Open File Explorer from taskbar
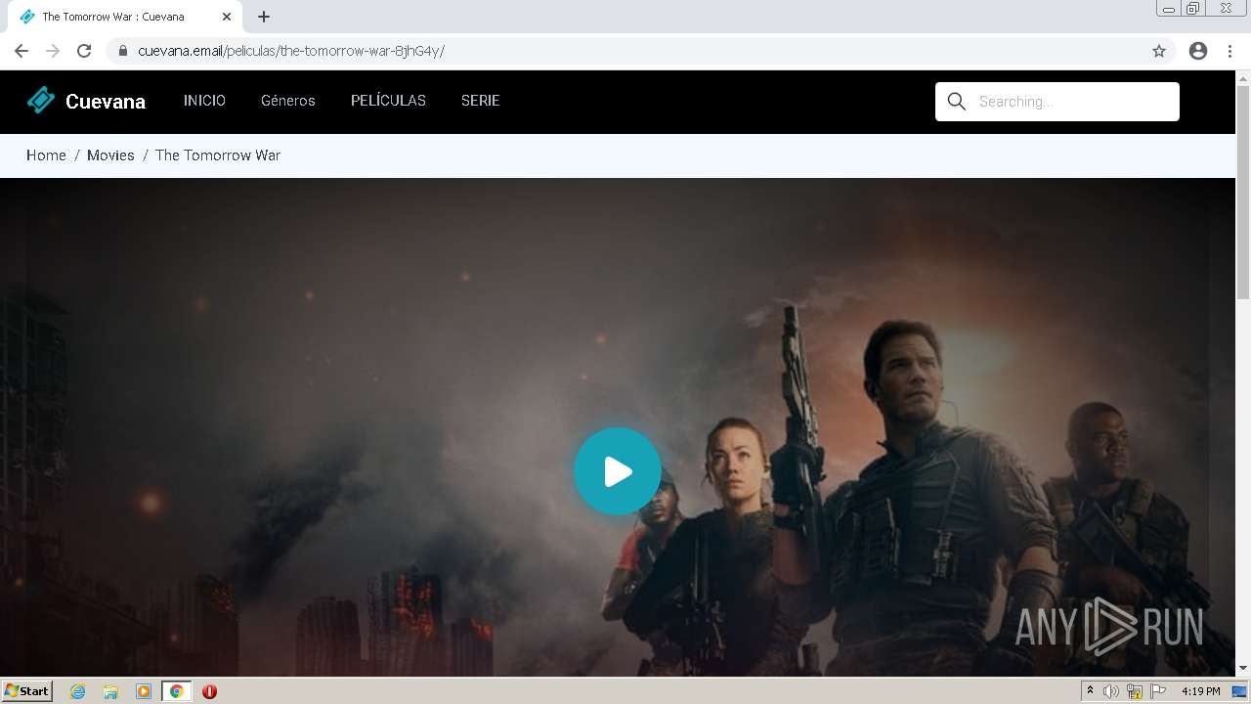 tap(110, 691)
